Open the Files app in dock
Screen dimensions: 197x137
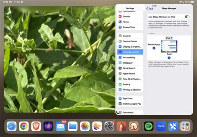[73, 126]
